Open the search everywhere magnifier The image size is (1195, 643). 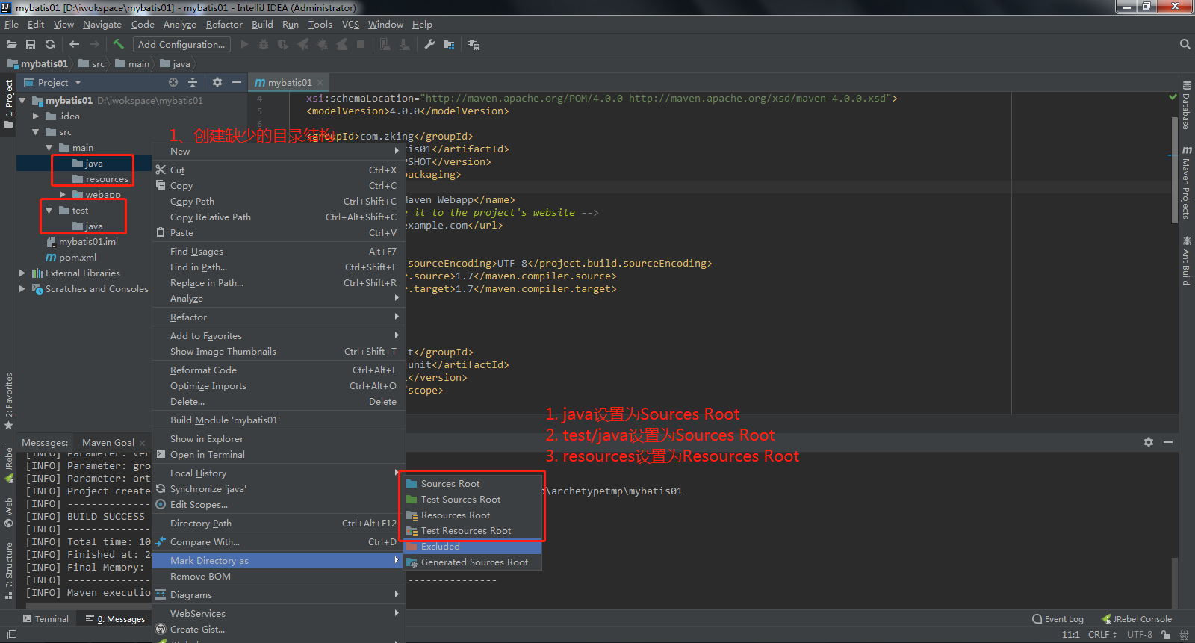click(1185, 45)
